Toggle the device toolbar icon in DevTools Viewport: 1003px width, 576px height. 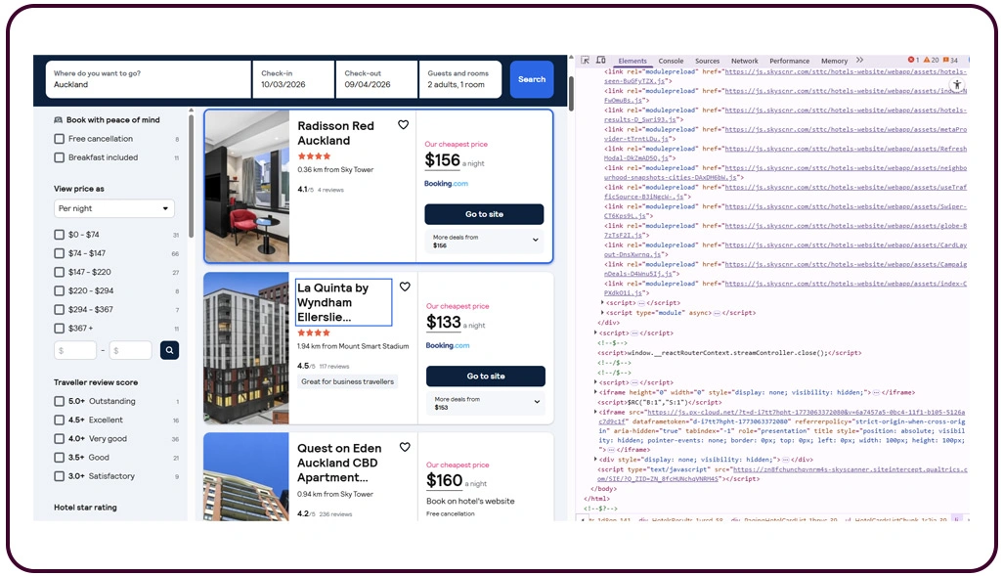click(600, 60)
